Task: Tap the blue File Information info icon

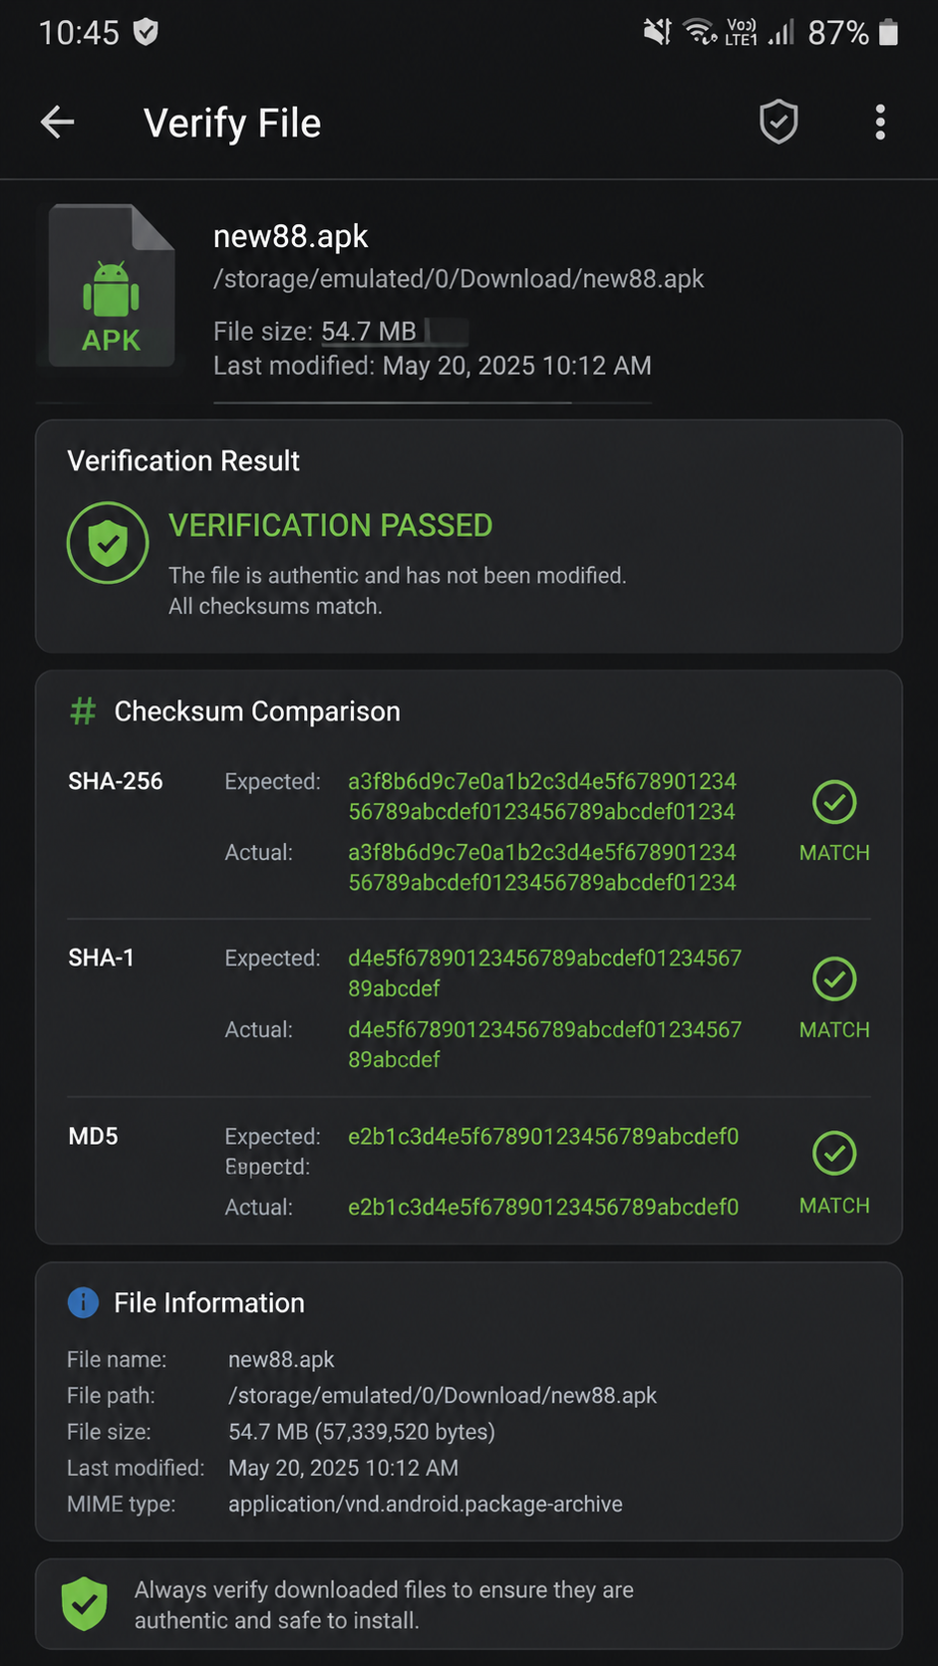Action: tap(83, 1302)
